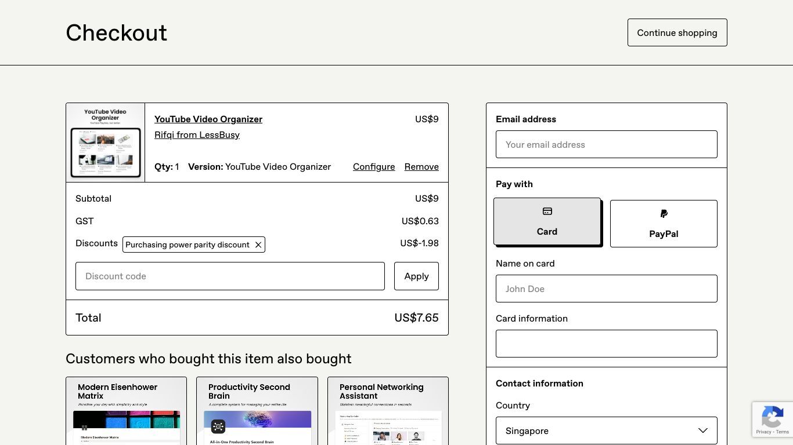
Task: Remove YouTube Video Organizer from cart
Action: pos(421,166)
